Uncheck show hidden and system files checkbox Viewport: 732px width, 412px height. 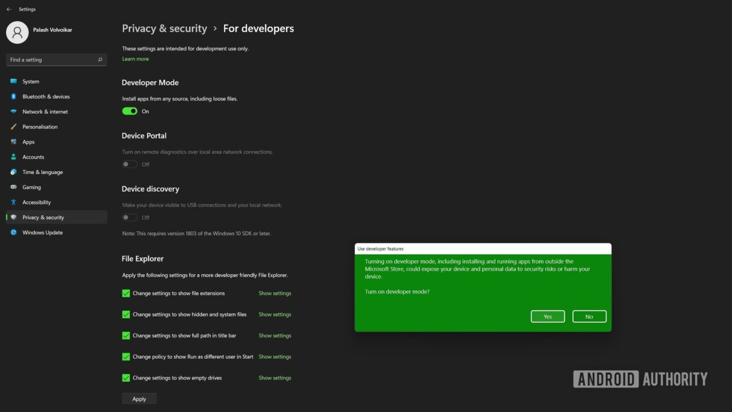[x=126, y=314]
